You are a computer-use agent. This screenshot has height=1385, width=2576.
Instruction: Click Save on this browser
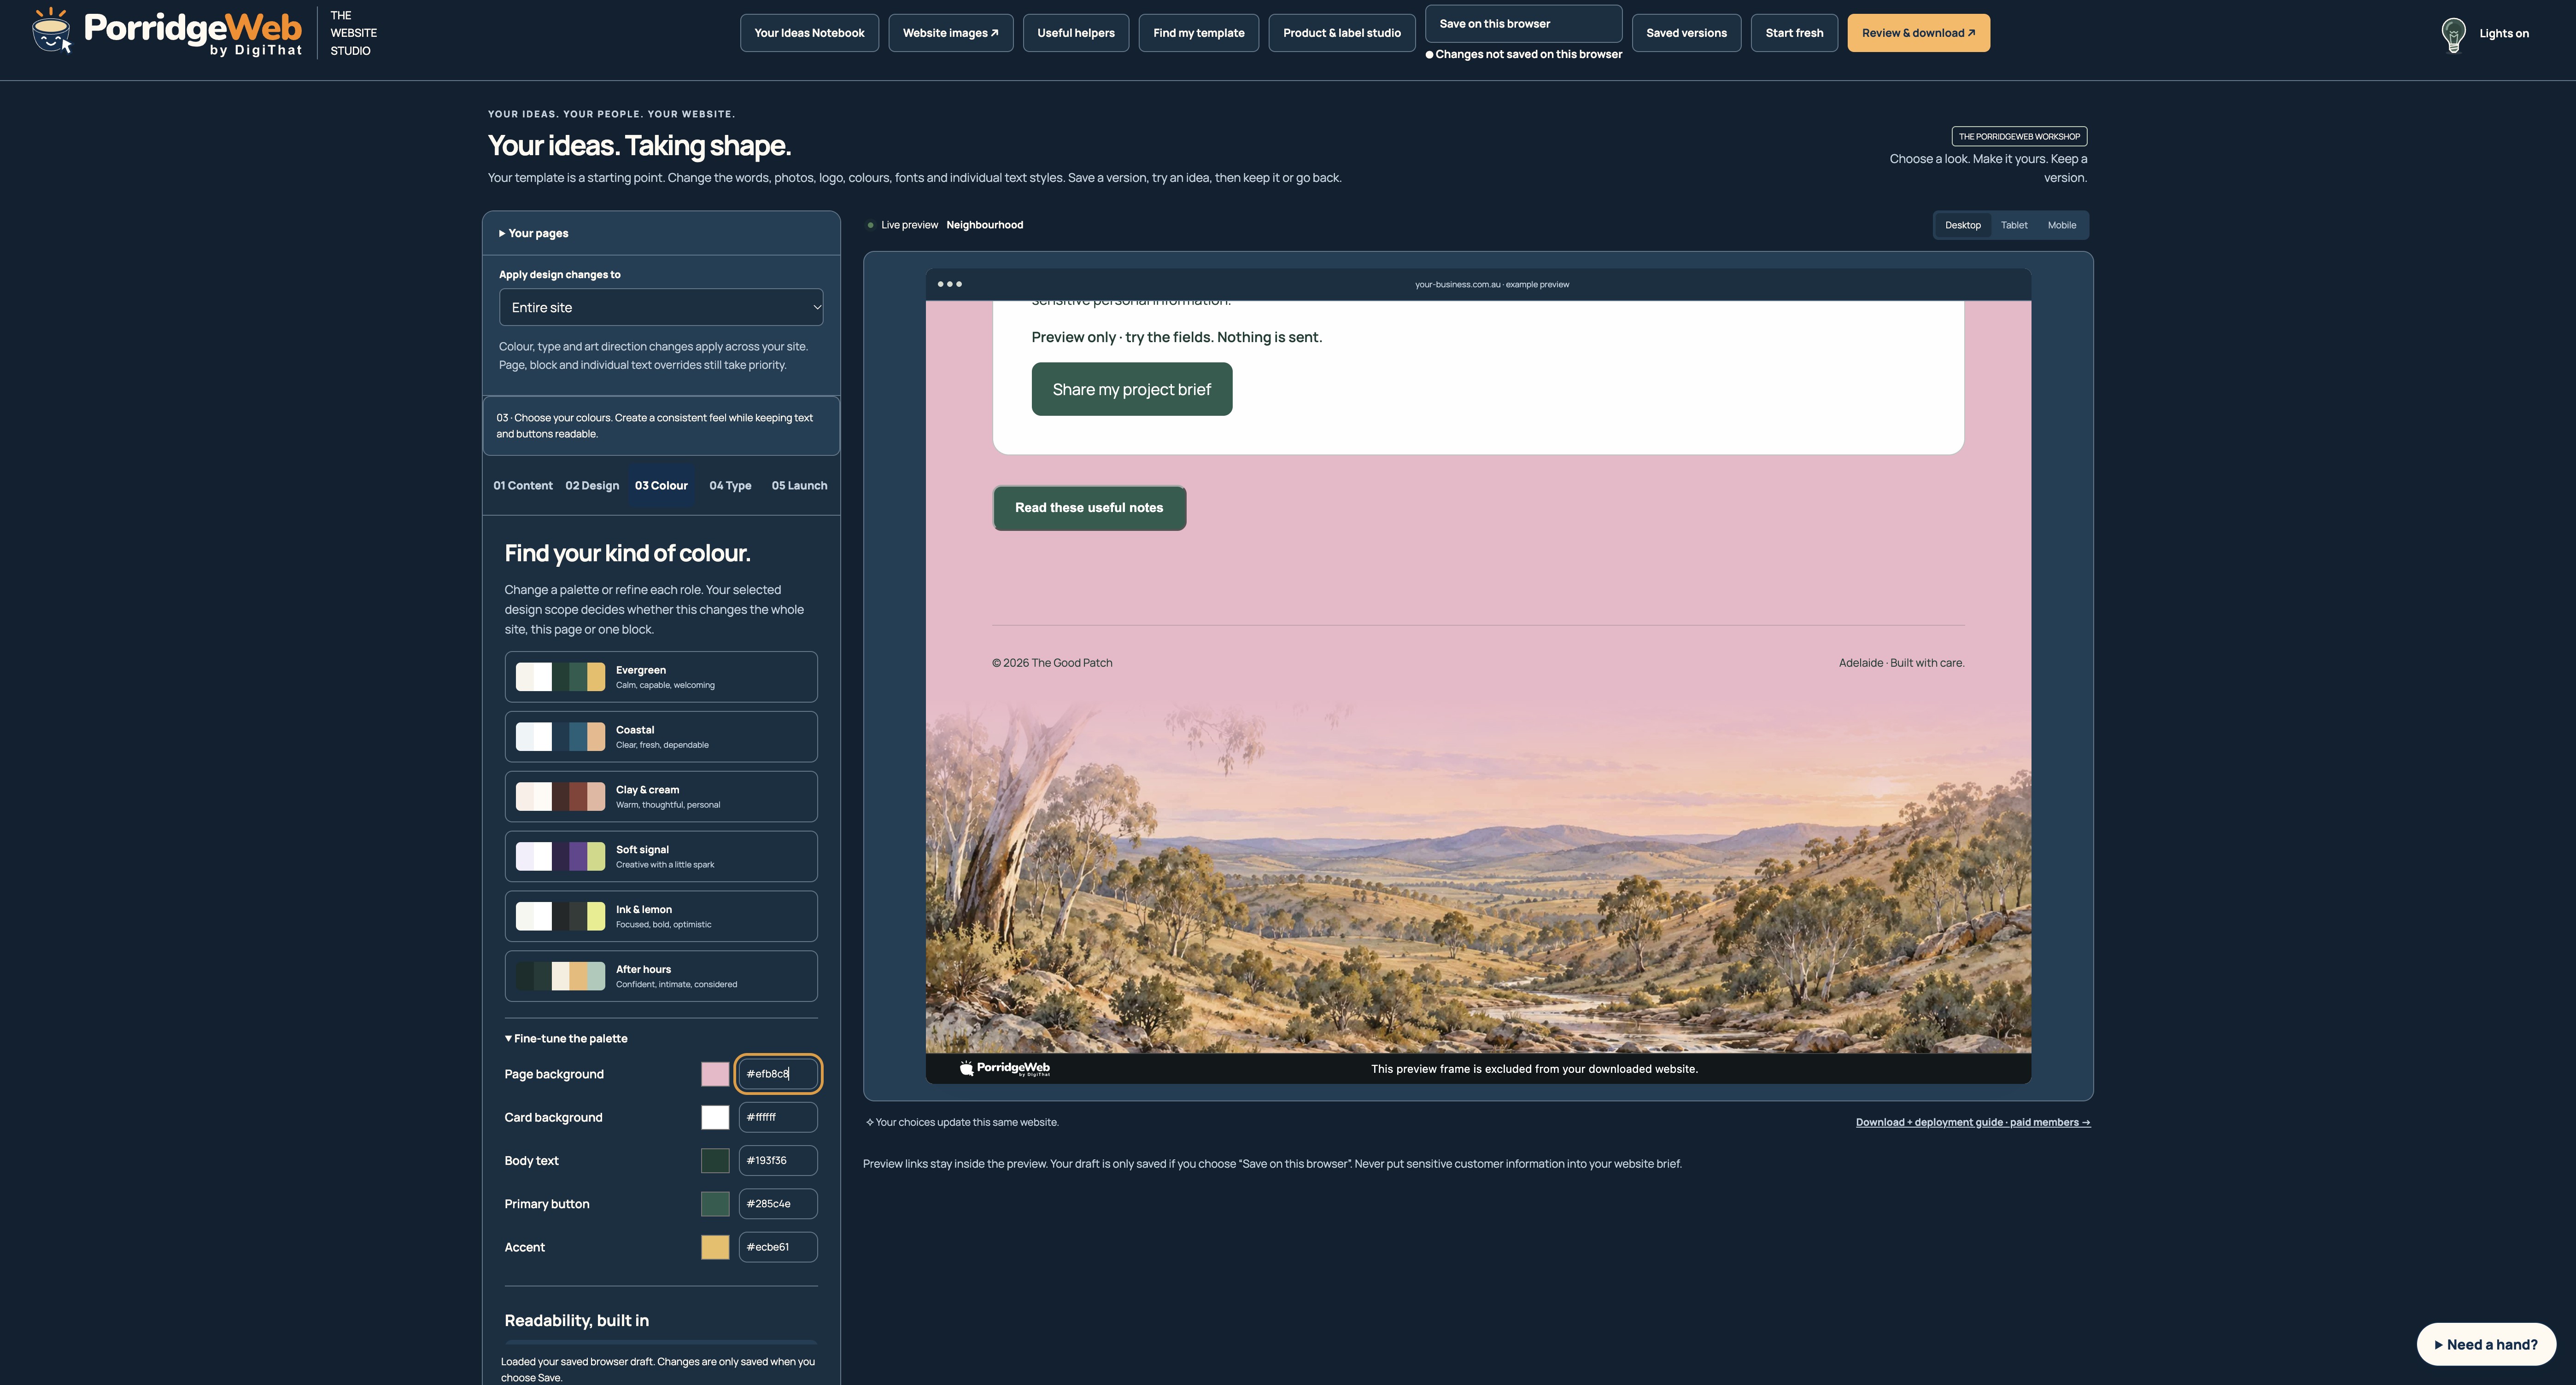coord(1523,24)
